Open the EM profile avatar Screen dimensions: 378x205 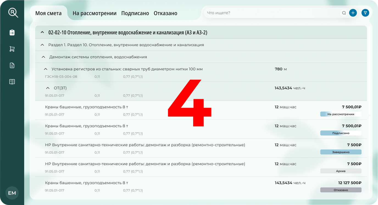pyautogui.click(x=12, y=193)
